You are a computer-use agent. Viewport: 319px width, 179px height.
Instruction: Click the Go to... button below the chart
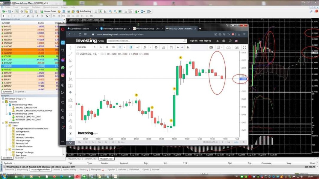pos(121,142)
